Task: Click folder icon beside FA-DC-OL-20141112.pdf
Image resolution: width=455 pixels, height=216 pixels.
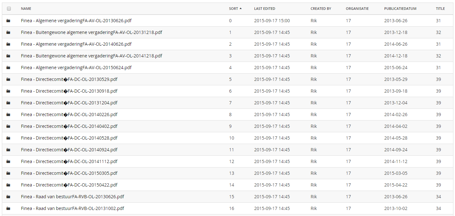Action: click(8, 161)
